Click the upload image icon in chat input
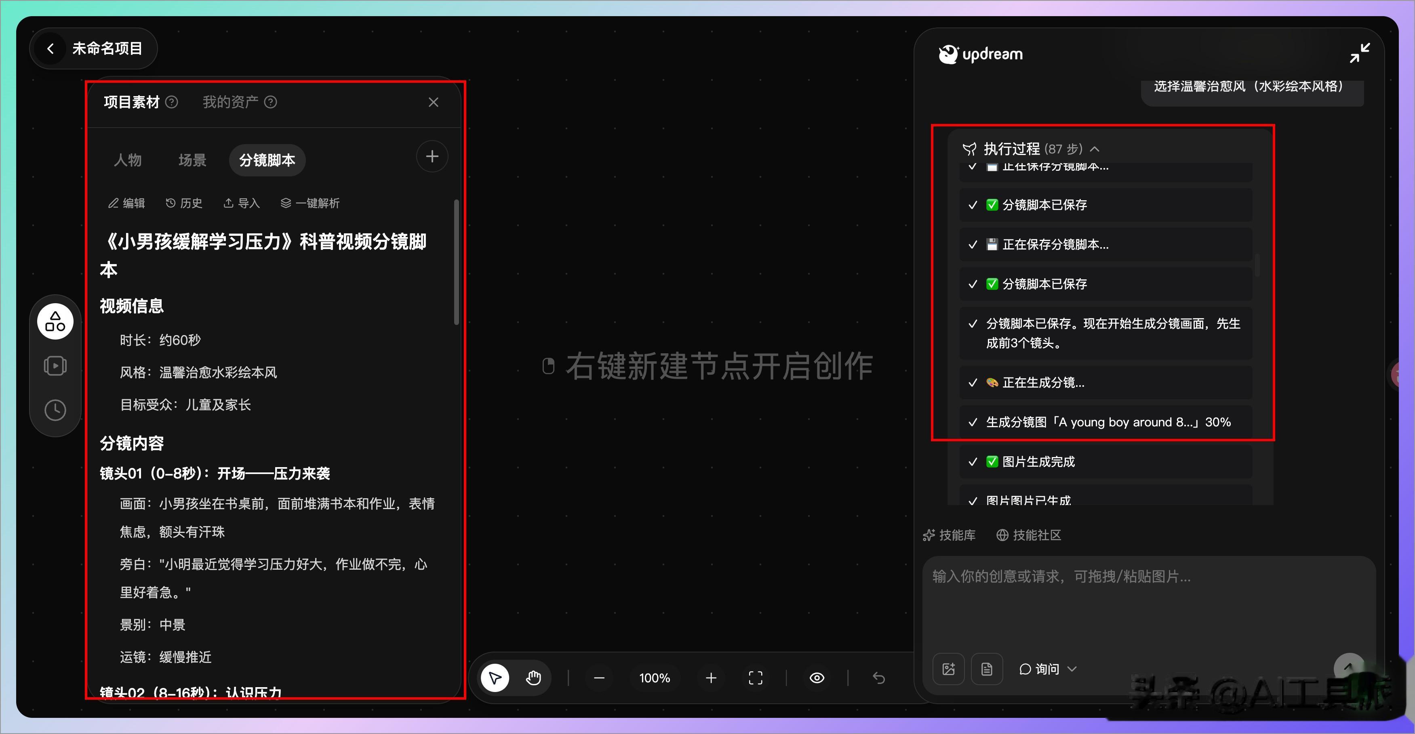This screenshot has height=734, width=1415. pyautogui.click(x=949, y=669)
